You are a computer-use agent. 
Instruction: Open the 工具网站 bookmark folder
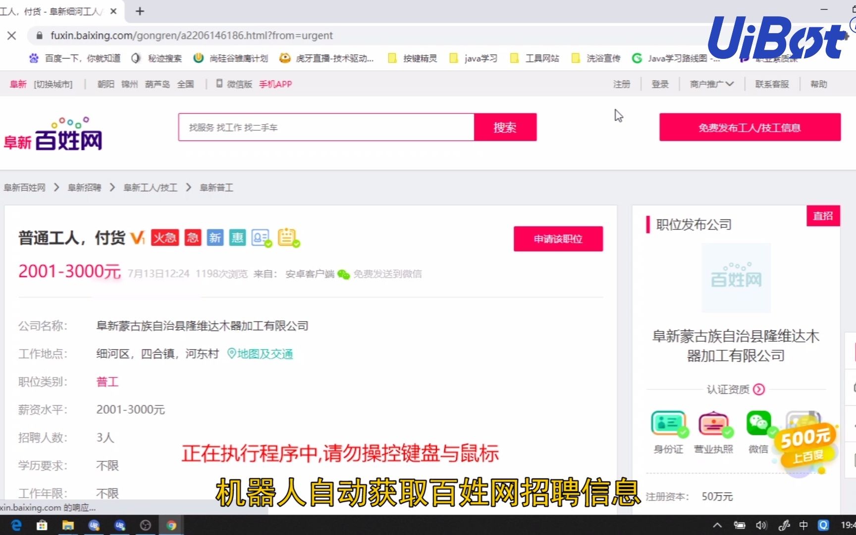[535, 58]
